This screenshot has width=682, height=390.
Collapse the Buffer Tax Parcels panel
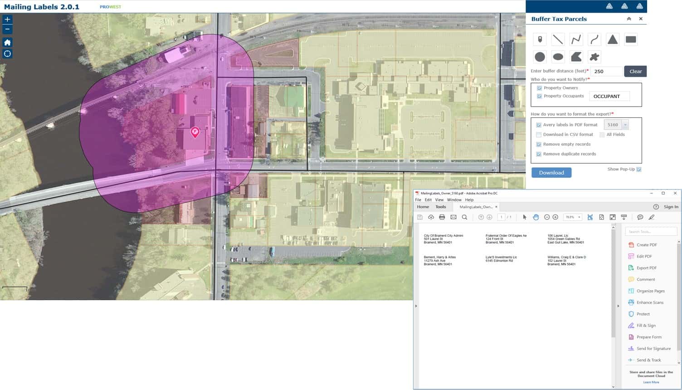(x=628, y=19)
